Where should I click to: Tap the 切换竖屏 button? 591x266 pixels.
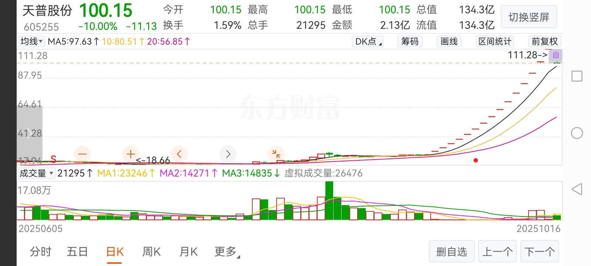coord(529,17)
